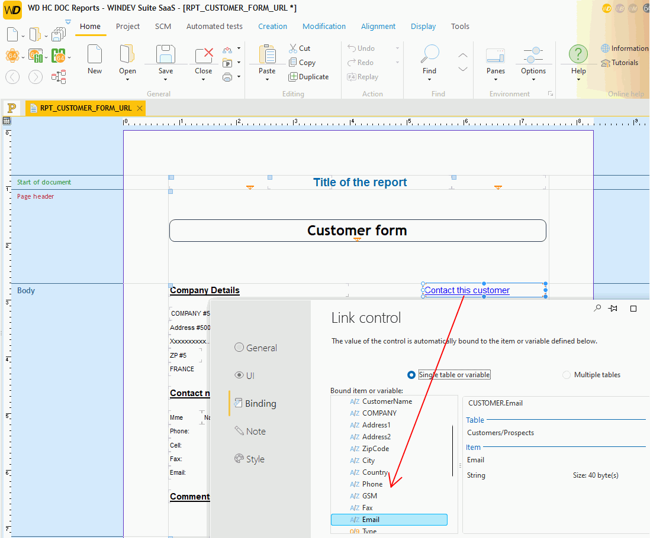The height and width of the screenshot is (538, 650).
Task: Select the CustomerName item in the list
Action: 387,401
